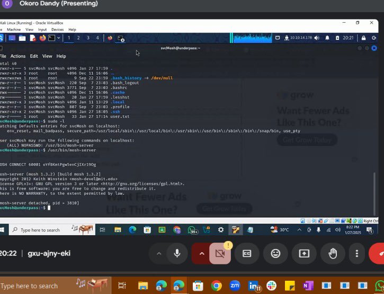
Task: Click the Kali battery power icon
Action: pos(337,38)
